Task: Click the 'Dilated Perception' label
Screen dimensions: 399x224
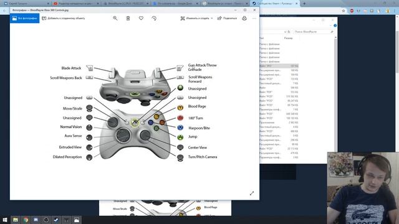Action: pyautogui.click(x=67, y=157)
